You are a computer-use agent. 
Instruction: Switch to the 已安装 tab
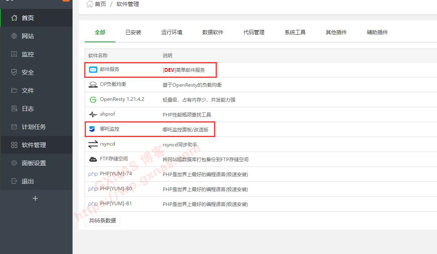pyautogui.click(x=133, y=32)
